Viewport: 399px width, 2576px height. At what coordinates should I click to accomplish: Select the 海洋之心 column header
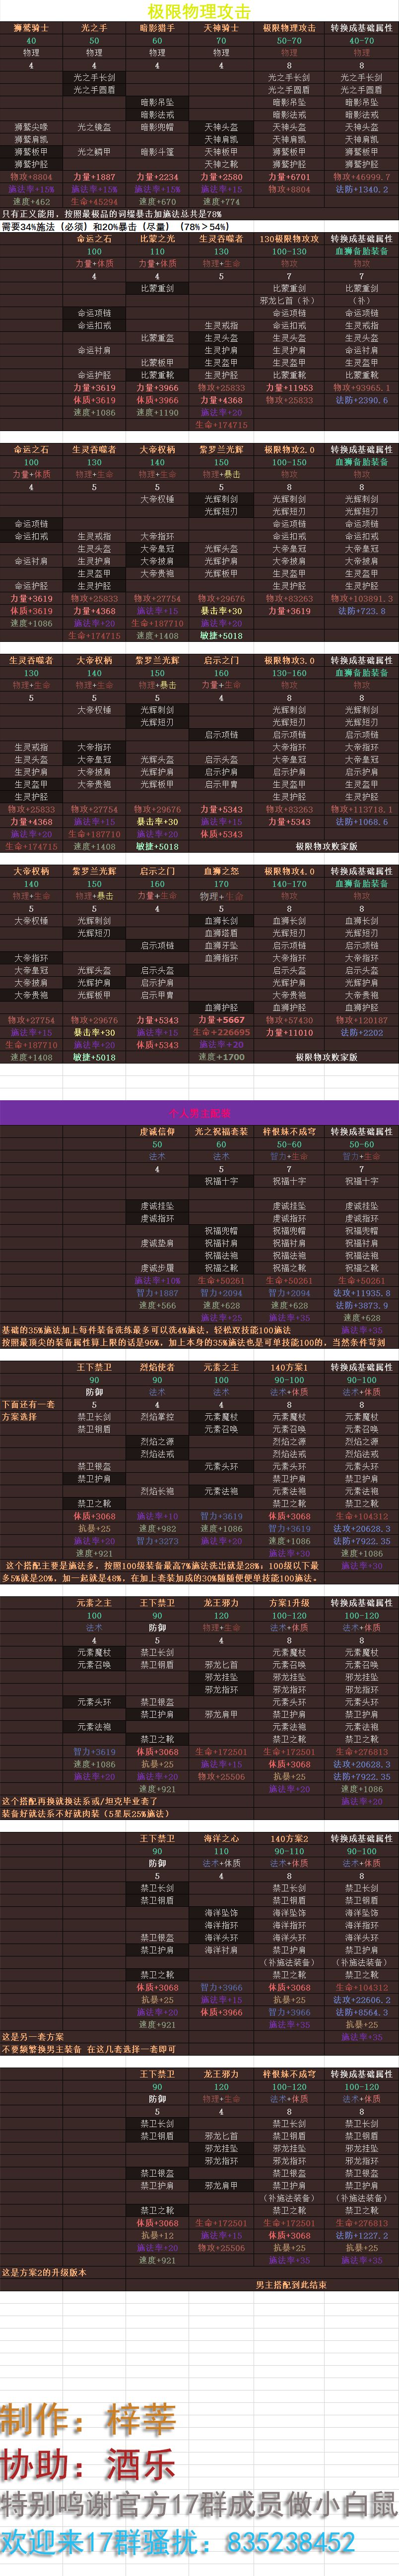click(221, 1838)
